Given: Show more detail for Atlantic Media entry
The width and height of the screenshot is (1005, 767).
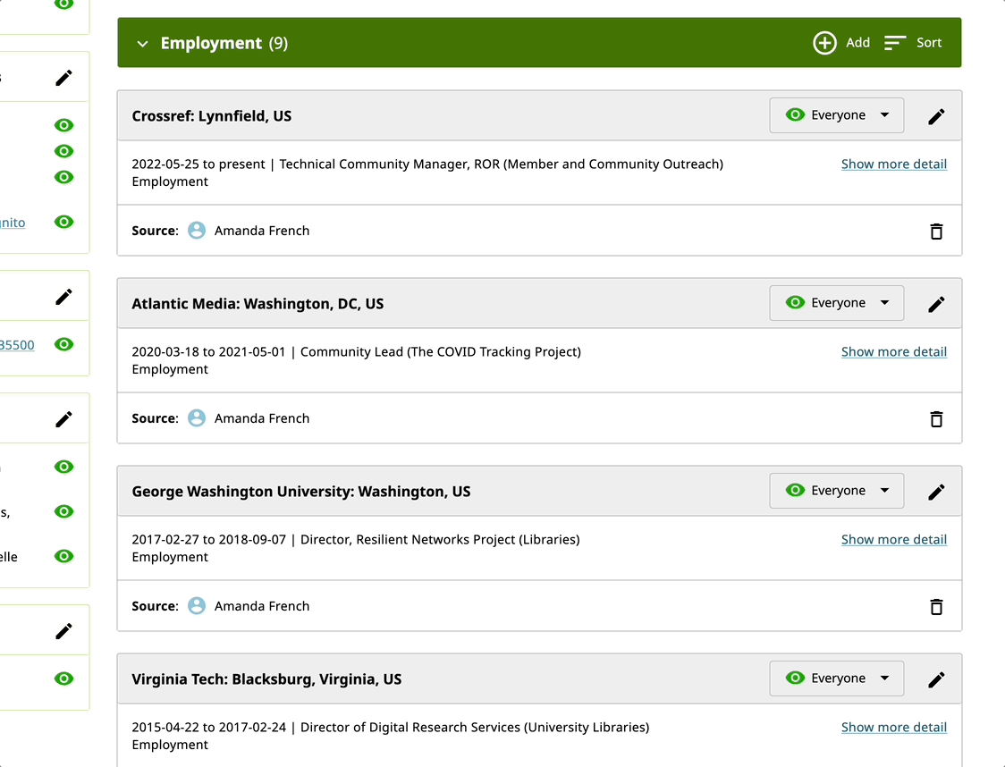Looking at the screenshot, I should pos(893,352).
